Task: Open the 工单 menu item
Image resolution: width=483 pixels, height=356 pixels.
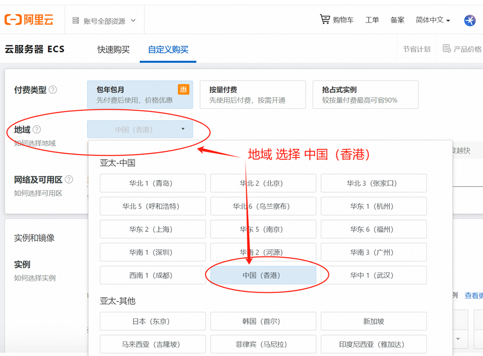Action: 372,20
